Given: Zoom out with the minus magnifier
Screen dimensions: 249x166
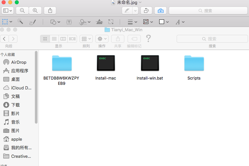Looking at the screenshot, I should tap(22, 11).
